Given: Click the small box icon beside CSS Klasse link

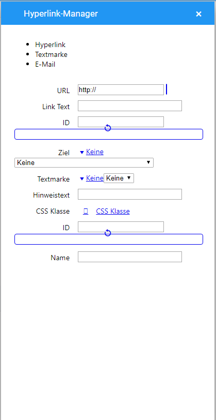Looking at the screenshot, I should [x=86, y=212].
